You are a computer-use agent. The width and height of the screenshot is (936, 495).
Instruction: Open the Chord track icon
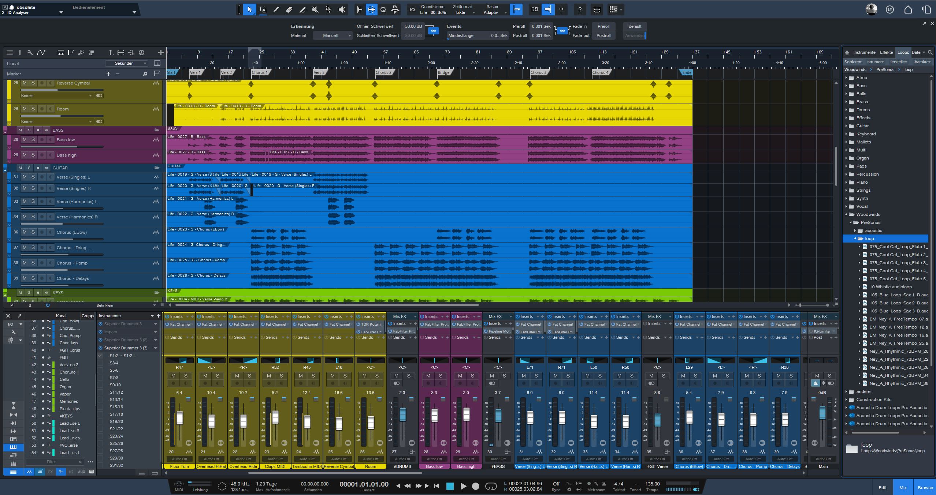pyautogui.click(x=81, y=53)
